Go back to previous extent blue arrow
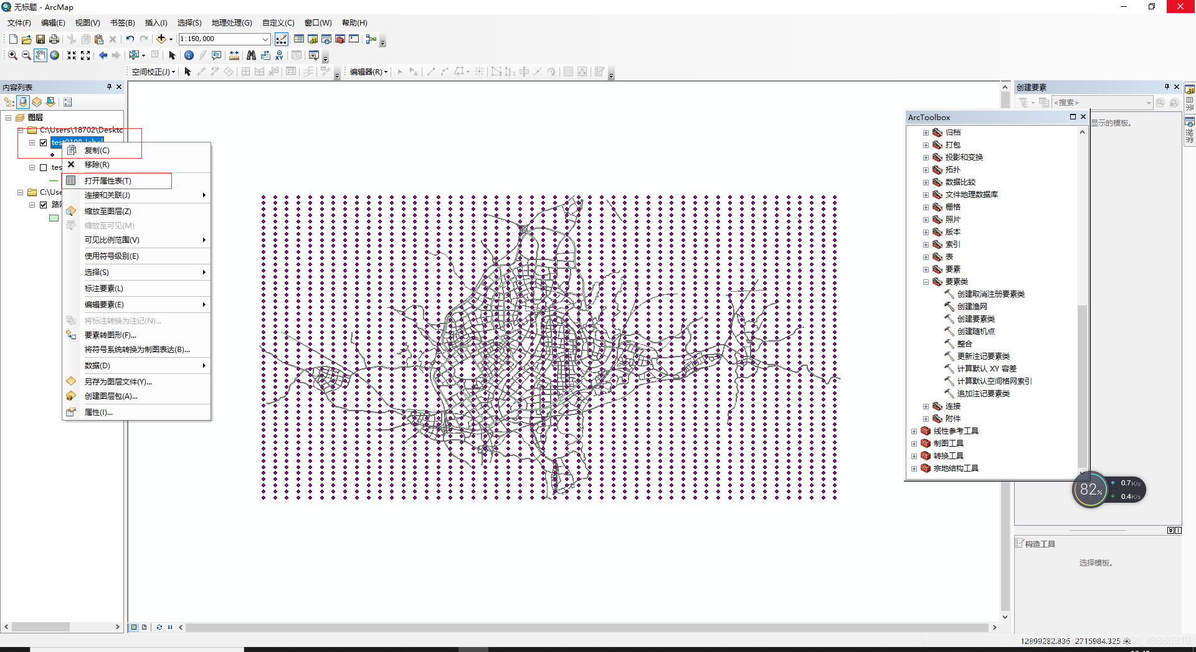 [103, 55]
